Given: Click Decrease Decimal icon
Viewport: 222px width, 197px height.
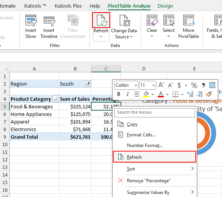Looking at the screenshot, I should [x=199, y=94].
